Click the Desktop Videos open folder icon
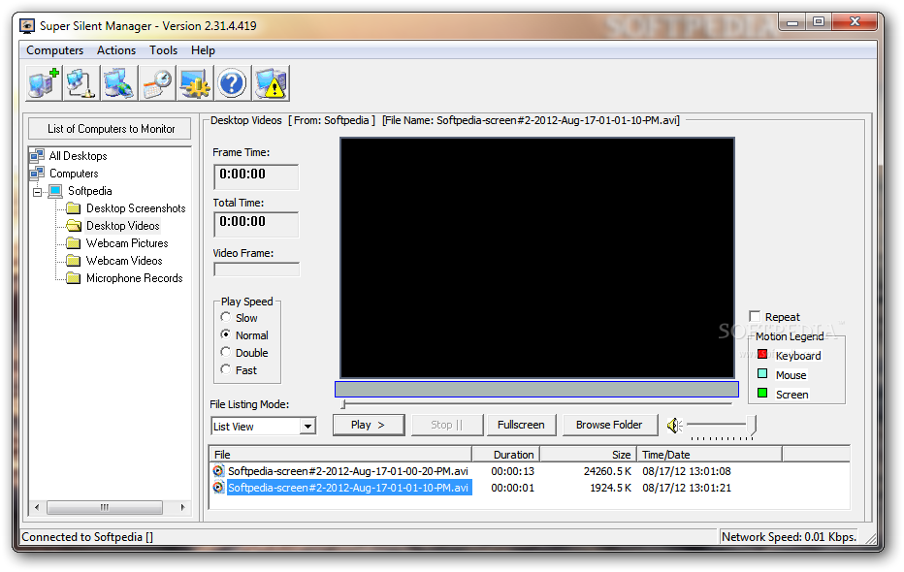This screenshot has height=572, width=904. (x=73, y=225)
